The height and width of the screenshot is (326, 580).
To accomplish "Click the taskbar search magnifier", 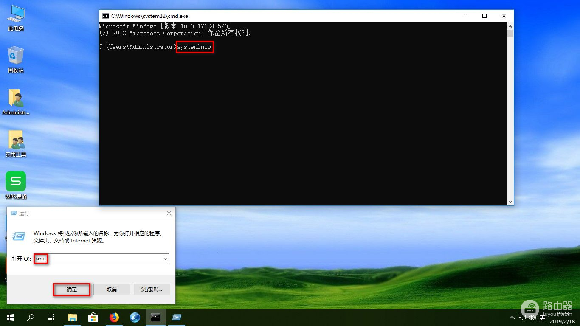I will 31,317.
